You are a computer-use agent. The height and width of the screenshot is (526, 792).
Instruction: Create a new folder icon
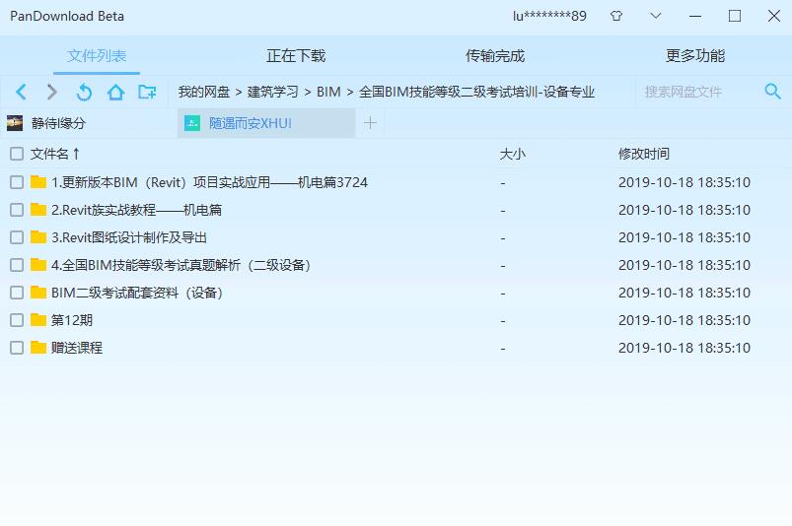[147, 92]
